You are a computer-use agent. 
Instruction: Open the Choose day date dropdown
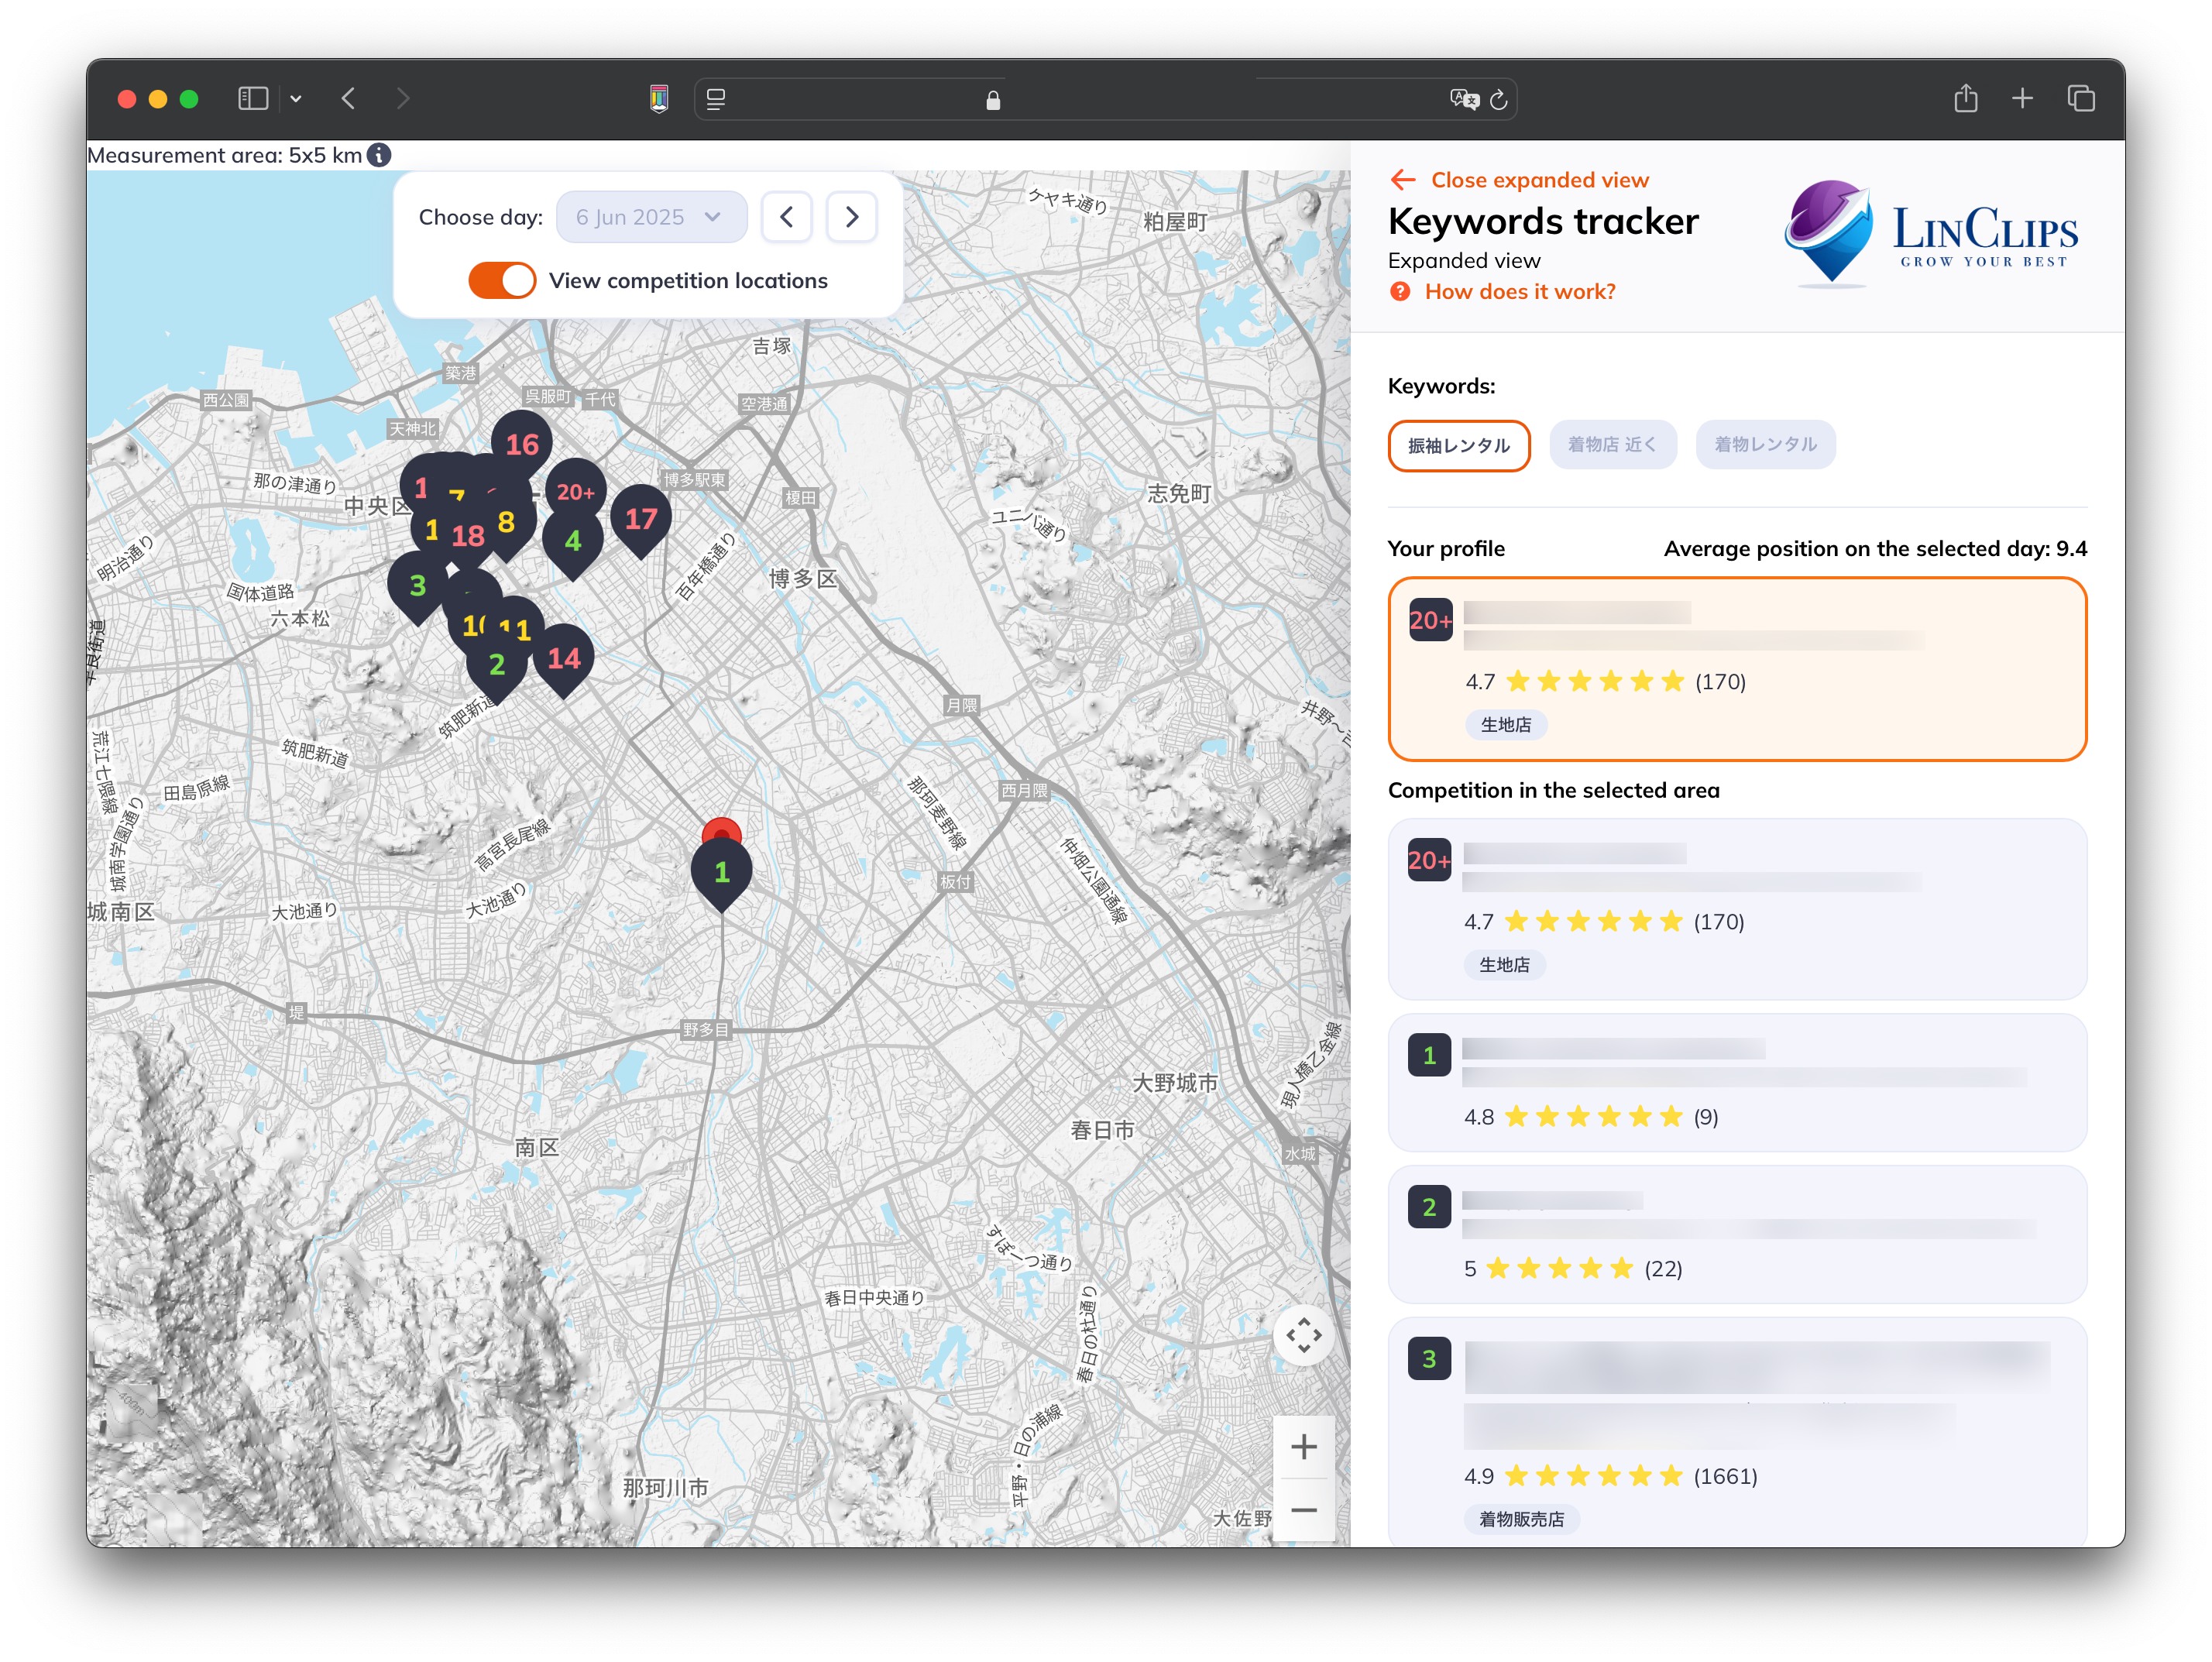coord(651,217)
